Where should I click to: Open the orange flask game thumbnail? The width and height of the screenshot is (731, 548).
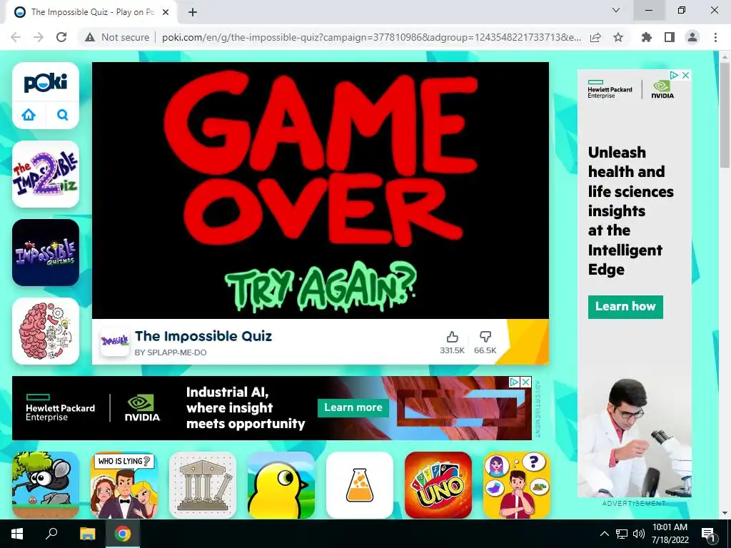[x=360, y=485]
